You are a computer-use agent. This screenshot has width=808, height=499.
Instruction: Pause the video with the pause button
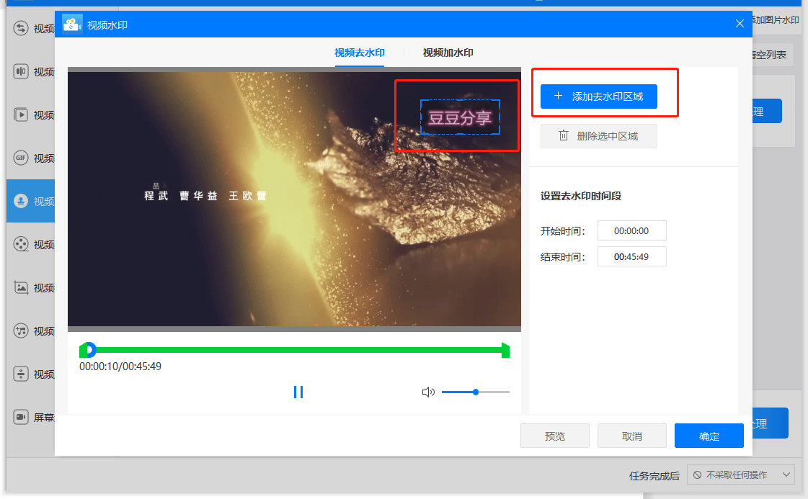point(298,392)
